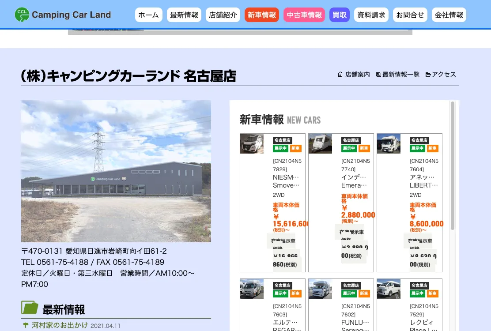Click the 〒470-0131 address line
This screenshot has height=331, width=491.
(x=94, y=251)
